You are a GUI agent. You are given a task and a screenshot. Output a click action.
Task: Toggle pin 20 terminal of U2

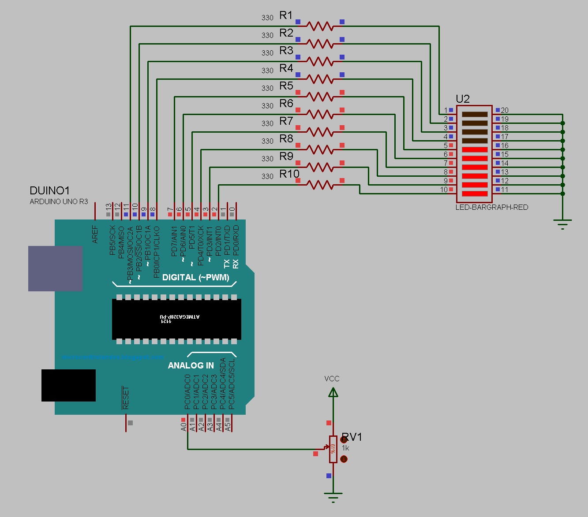498,110
